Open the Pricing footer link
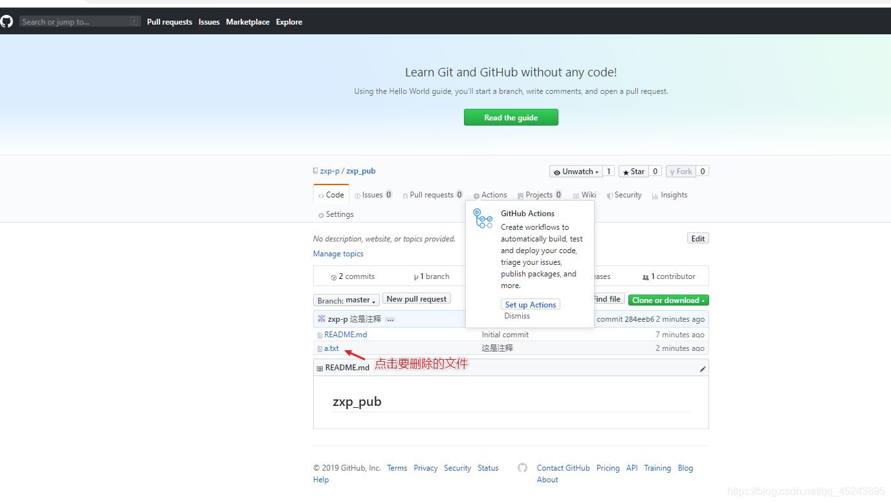The height and width of the screenshot is (503, 891). point(608,468)
